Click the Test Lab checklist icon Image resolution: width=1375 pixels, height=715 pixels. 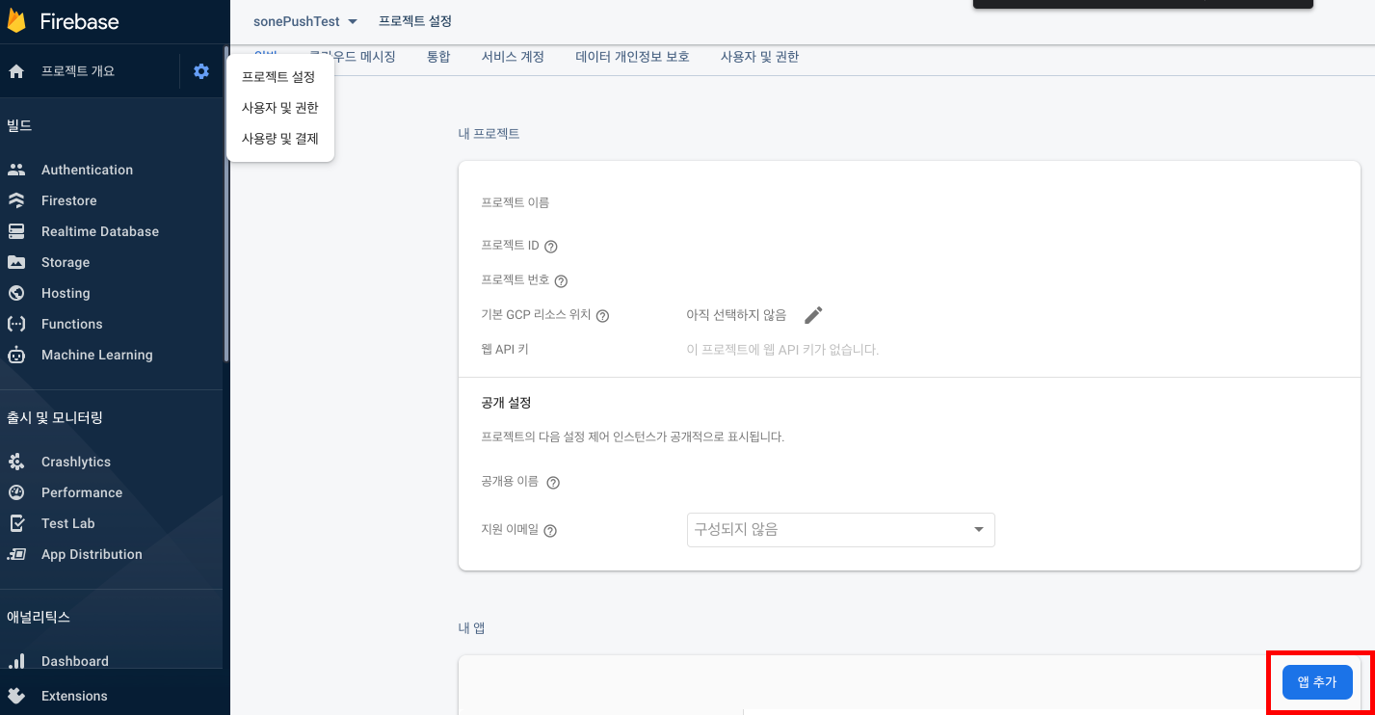pos(16,523)
